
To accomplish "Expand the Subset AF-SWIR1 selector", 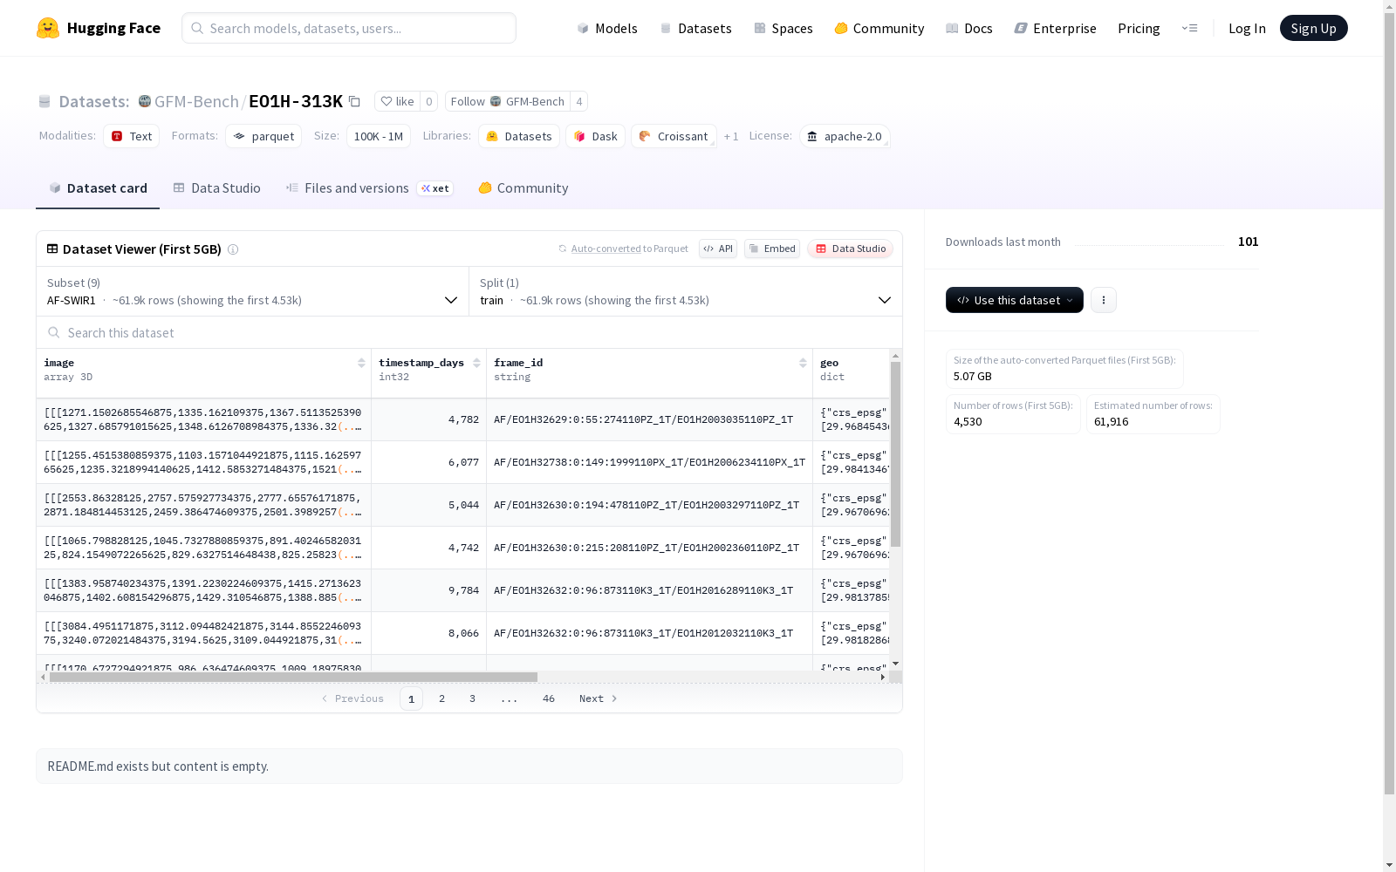I will coord(253,291).
